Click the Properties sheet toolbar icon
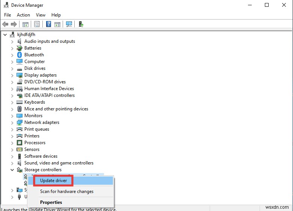The height and width of the screenshot is (211, 293). pyautogui.click(x=37, y=24)
